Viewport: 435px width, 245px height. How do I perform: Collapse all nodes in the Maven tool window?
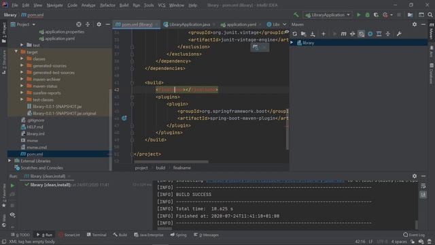tap(388, 34)
